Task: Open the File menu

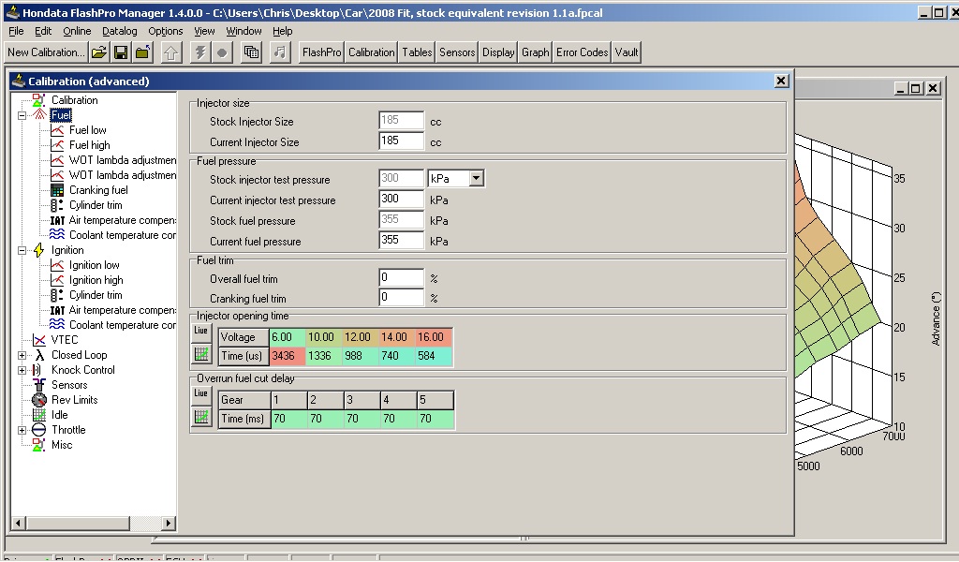Action: [x=16, y=31]
